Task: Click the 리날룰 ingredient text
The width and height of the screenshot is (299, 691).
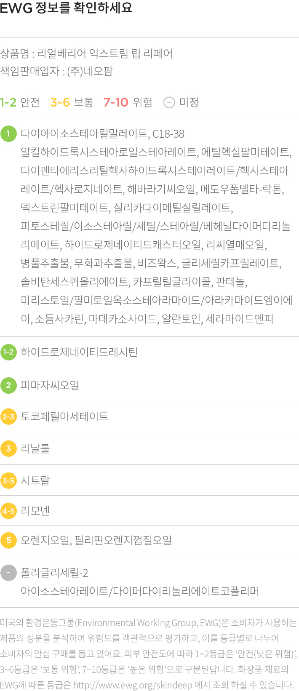Action: (35, 448)
